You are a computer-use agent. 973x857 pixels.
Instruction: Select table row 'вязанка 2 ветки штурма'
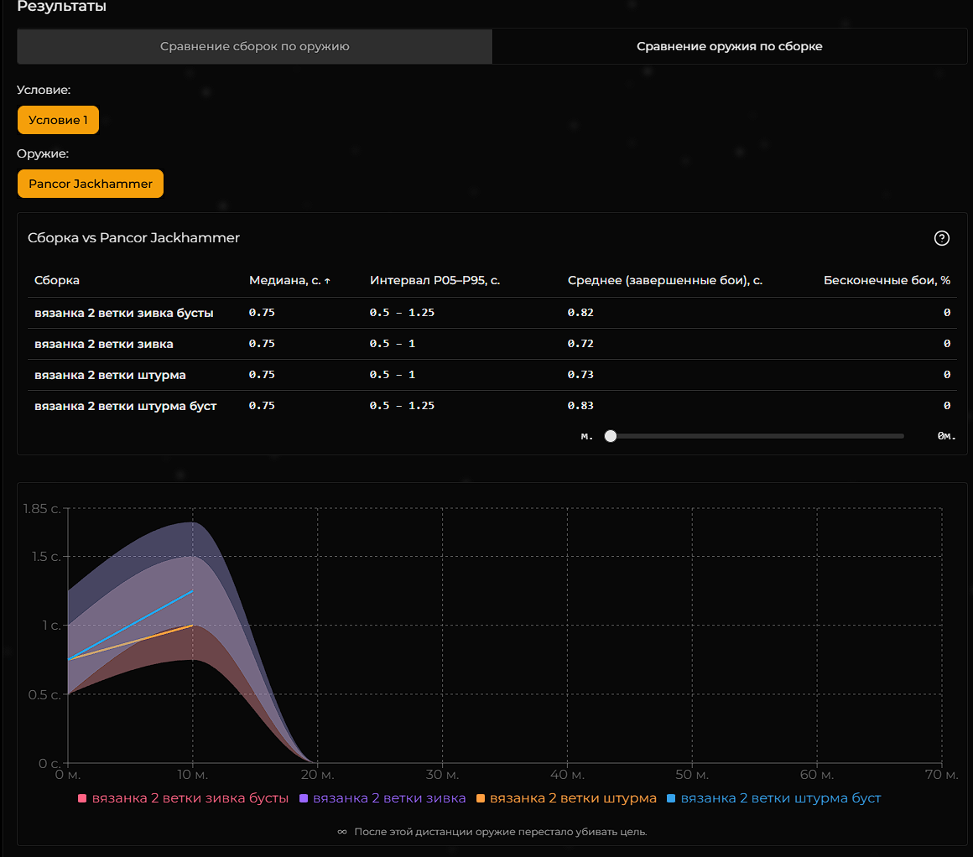[110, 375]
